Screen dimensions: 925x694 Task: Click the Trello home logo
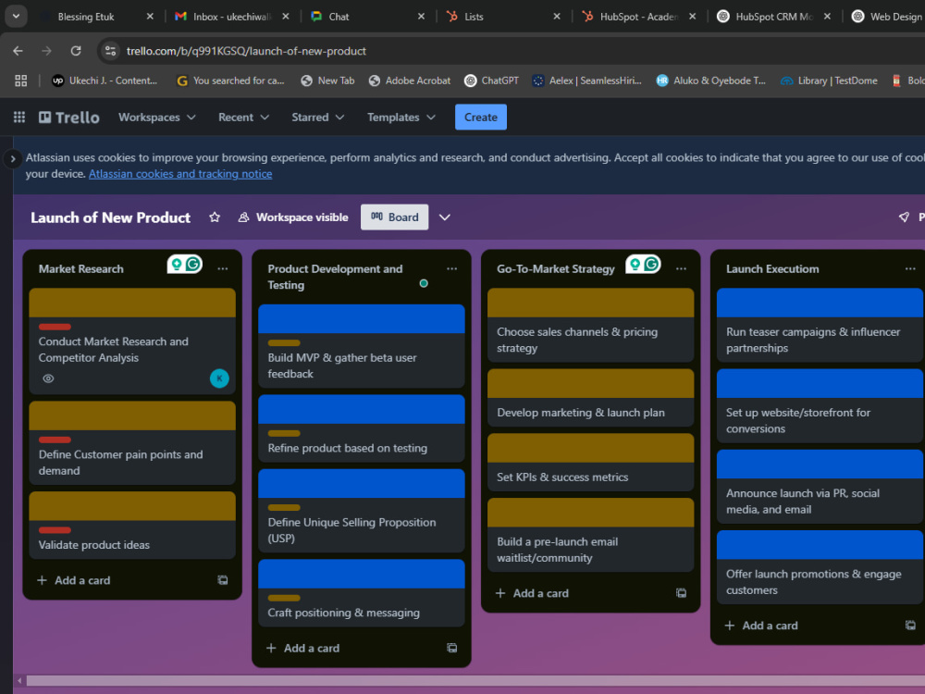click(x=69, y=118)
